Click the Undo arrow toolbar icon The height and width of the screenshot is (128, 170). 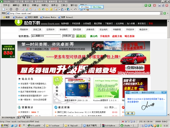tap(75, 9)
